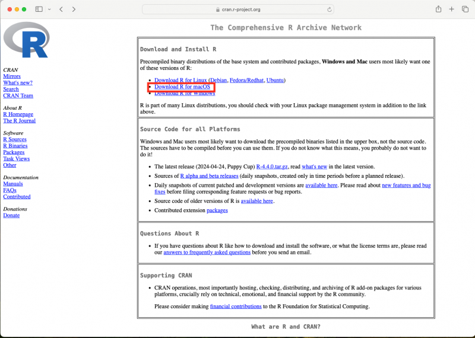This screenshot has height=338, width=475.
Task: Open the What's new? link
Action: tap(18, 82)
